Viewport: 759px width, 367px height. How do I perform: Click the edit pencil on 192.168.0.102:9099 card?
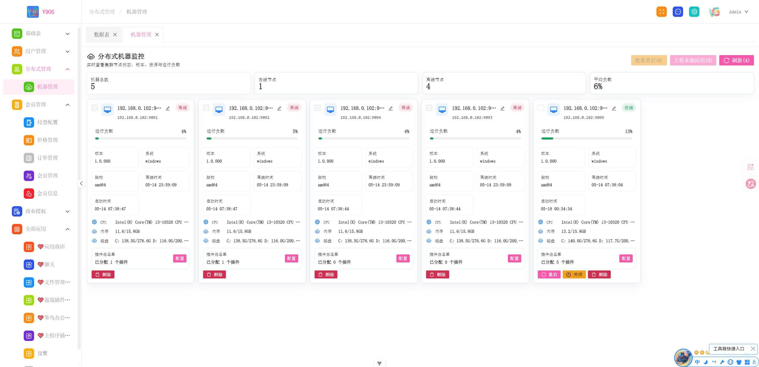pos(614,108)
